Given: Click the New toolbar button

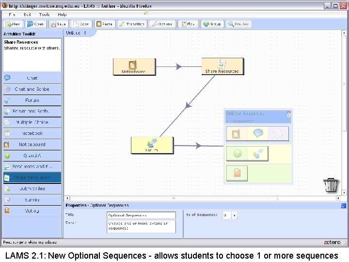Looking at the screenshot, I should pos(13,24).
